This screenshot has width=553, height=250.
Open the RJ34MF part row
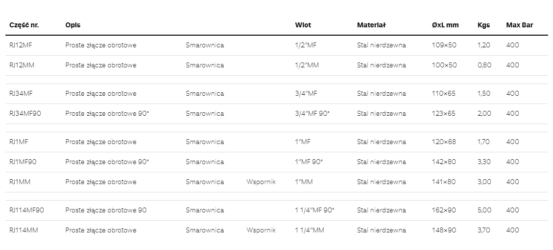tap(21, 93)
